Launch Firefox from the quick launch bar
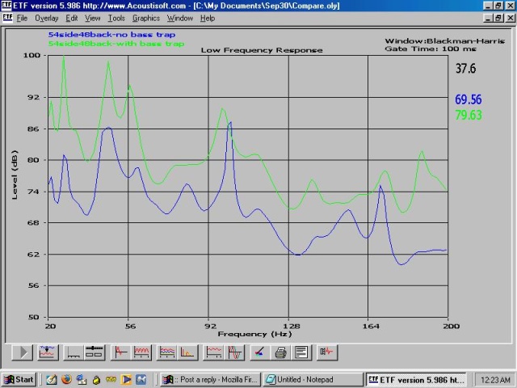The image size is (517, 388). 66,379
